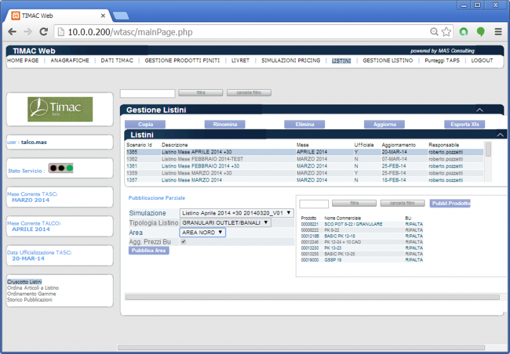Click the Listini table vertical scrollbar

(x=488, y=150)
